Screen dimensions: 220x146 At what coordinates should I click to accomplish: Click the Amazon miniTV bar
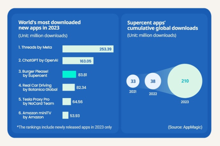[x=65, y=115]
